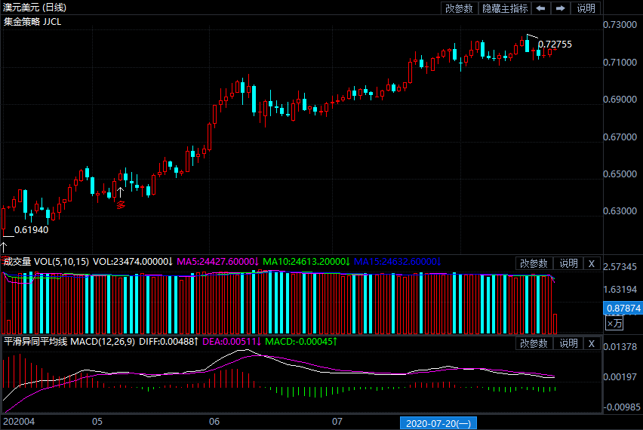
Task: Click the left arrow navigation button
Action: pyautogui.click(x=541, y=8)
